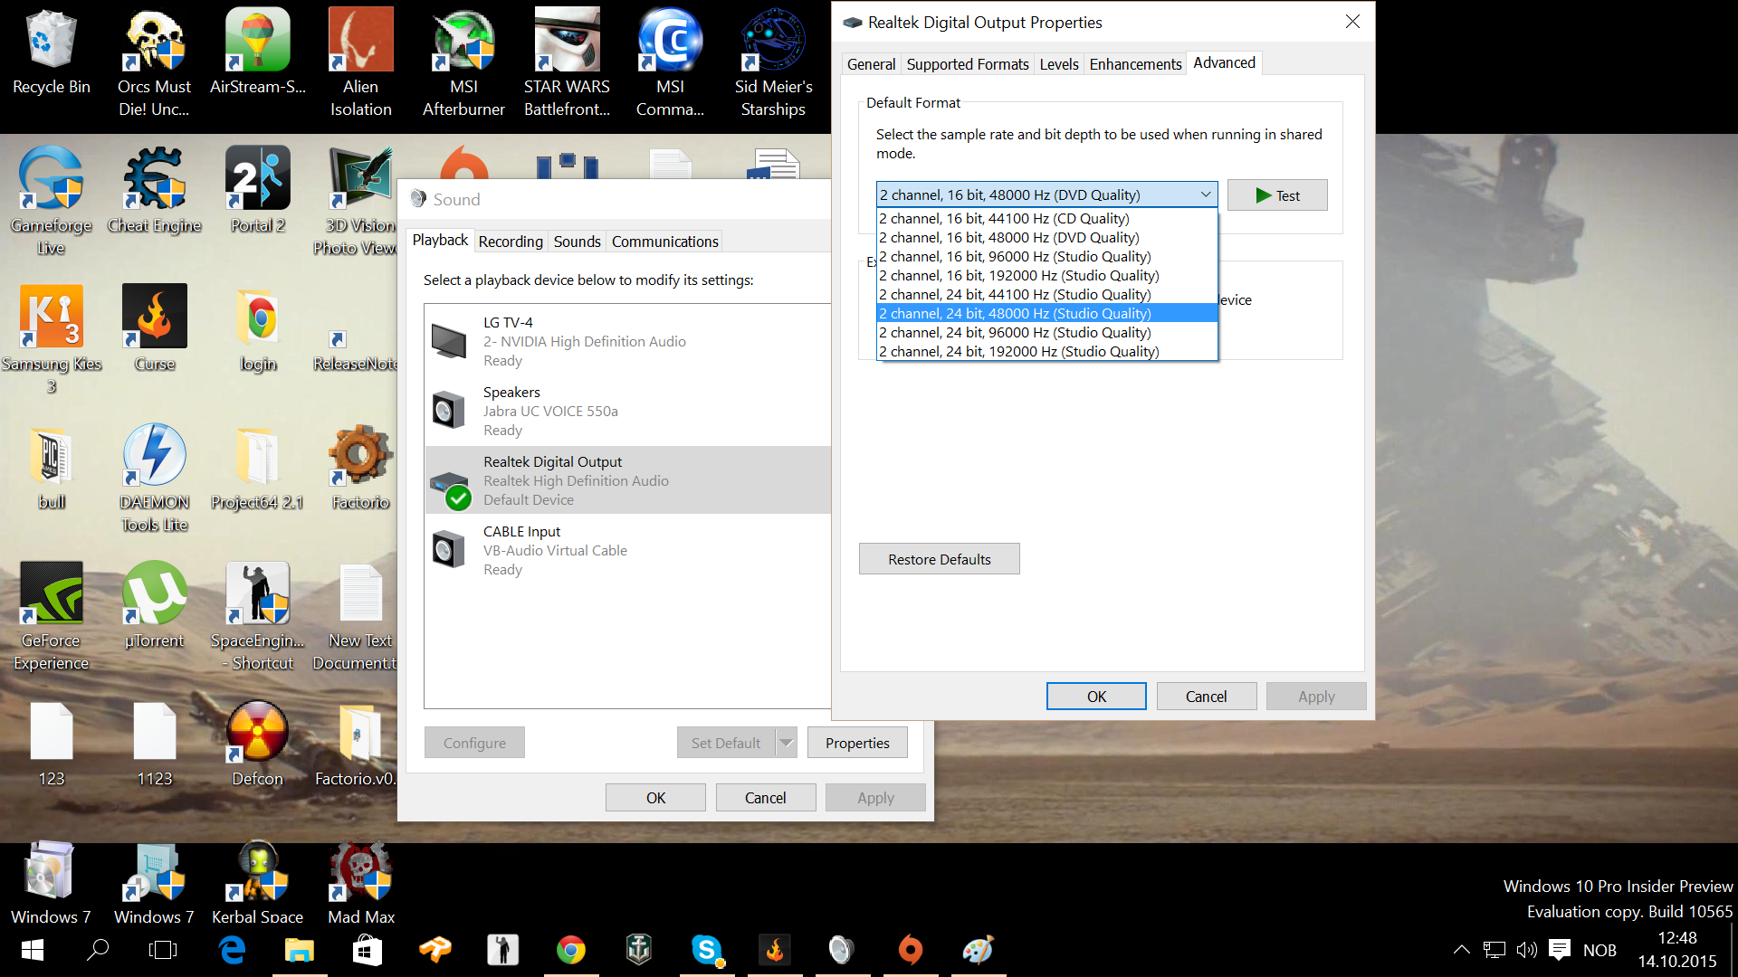1738x977 pixels.
Task: Open Skype from the taskbar
Action: point(707,950)
